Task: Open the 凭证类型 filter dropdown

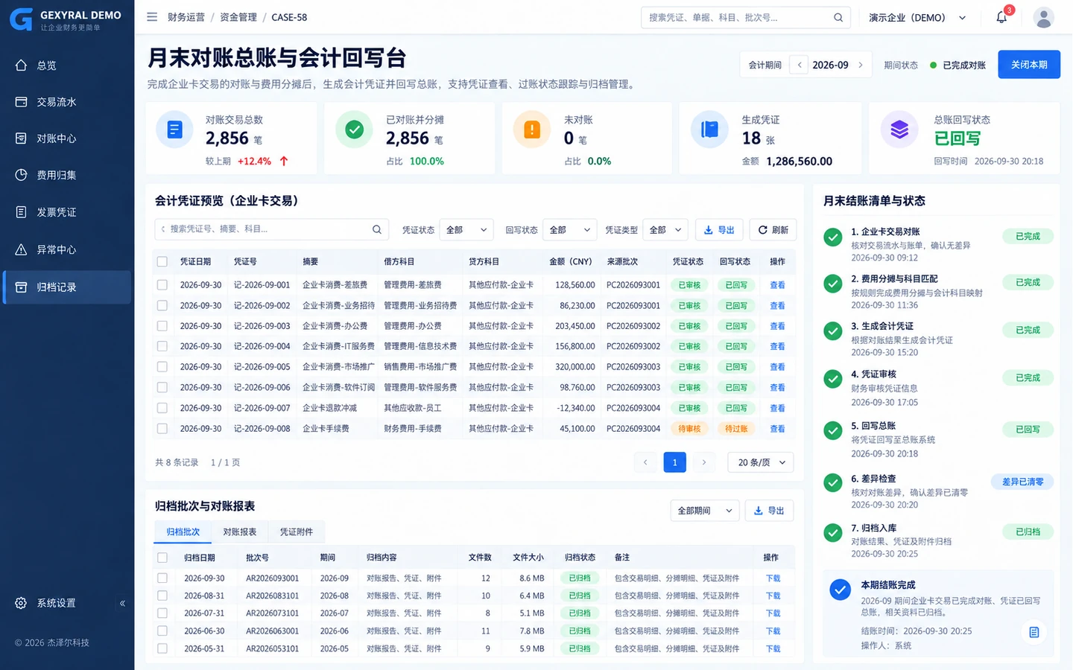Action: pyautogui.click(x=665, y=230)
